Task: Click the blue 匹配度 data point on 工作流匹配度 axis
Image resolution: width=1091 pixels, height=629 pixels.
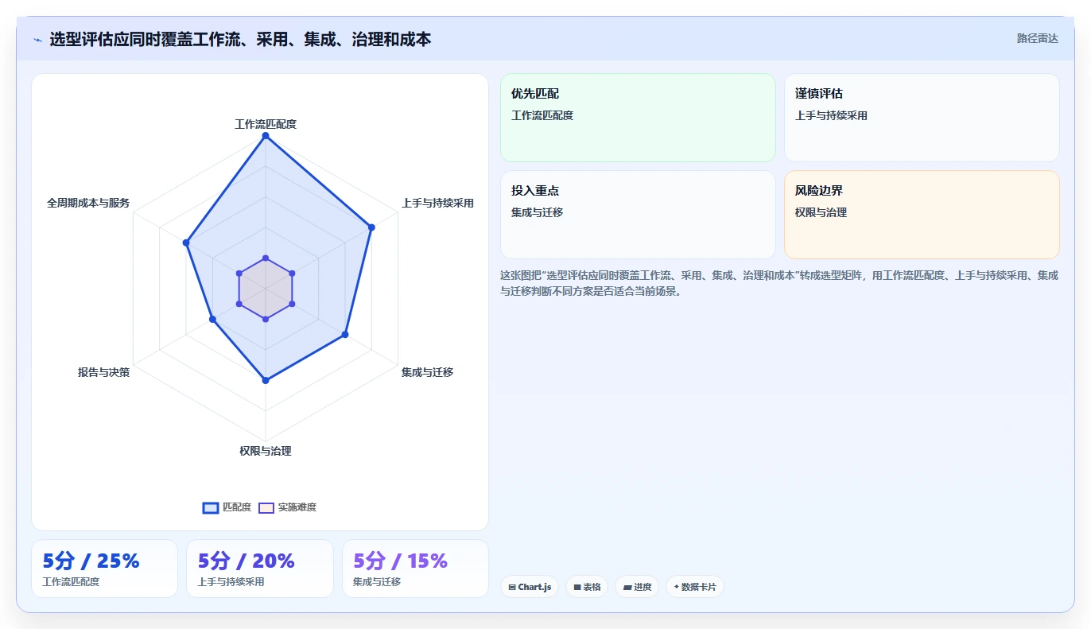Action: (266, 136)
